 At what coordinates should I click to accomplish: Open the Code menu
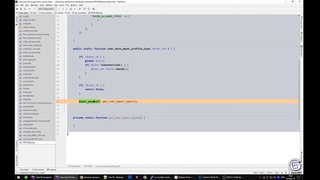[42, 5]
